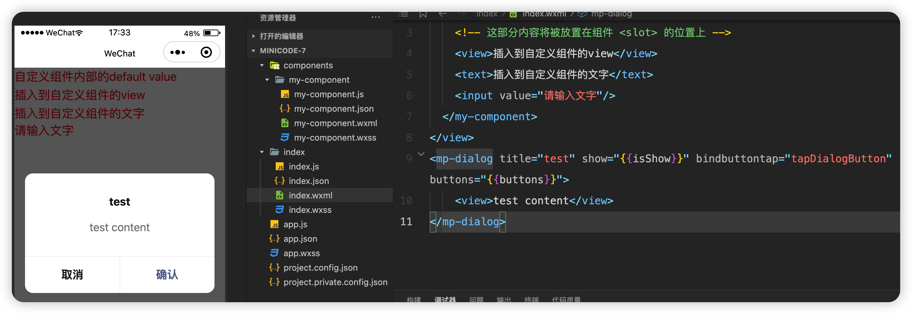
Task: Navigate back with the left arrow icon
Action: [x=443, y=14]
